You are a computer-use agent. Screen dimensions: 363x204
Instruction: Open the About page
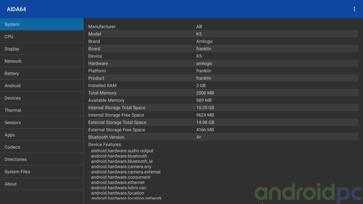[x=42, y=184]
